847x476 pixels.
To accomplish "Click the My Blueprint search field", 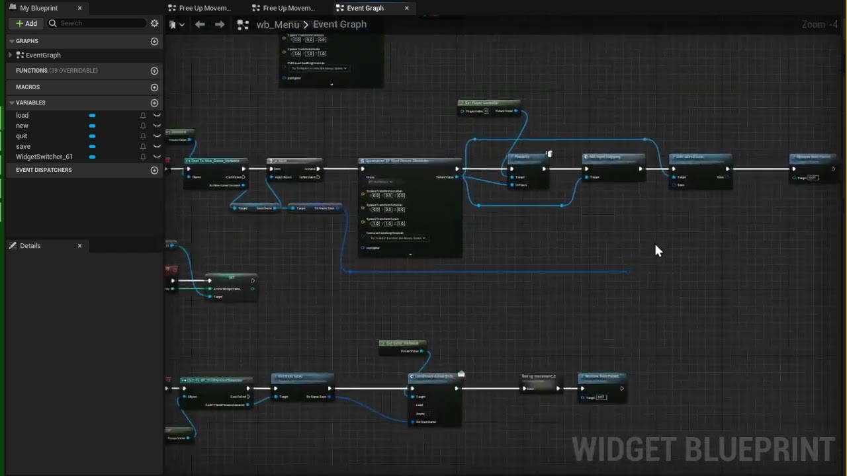I will tap(97, 23).
